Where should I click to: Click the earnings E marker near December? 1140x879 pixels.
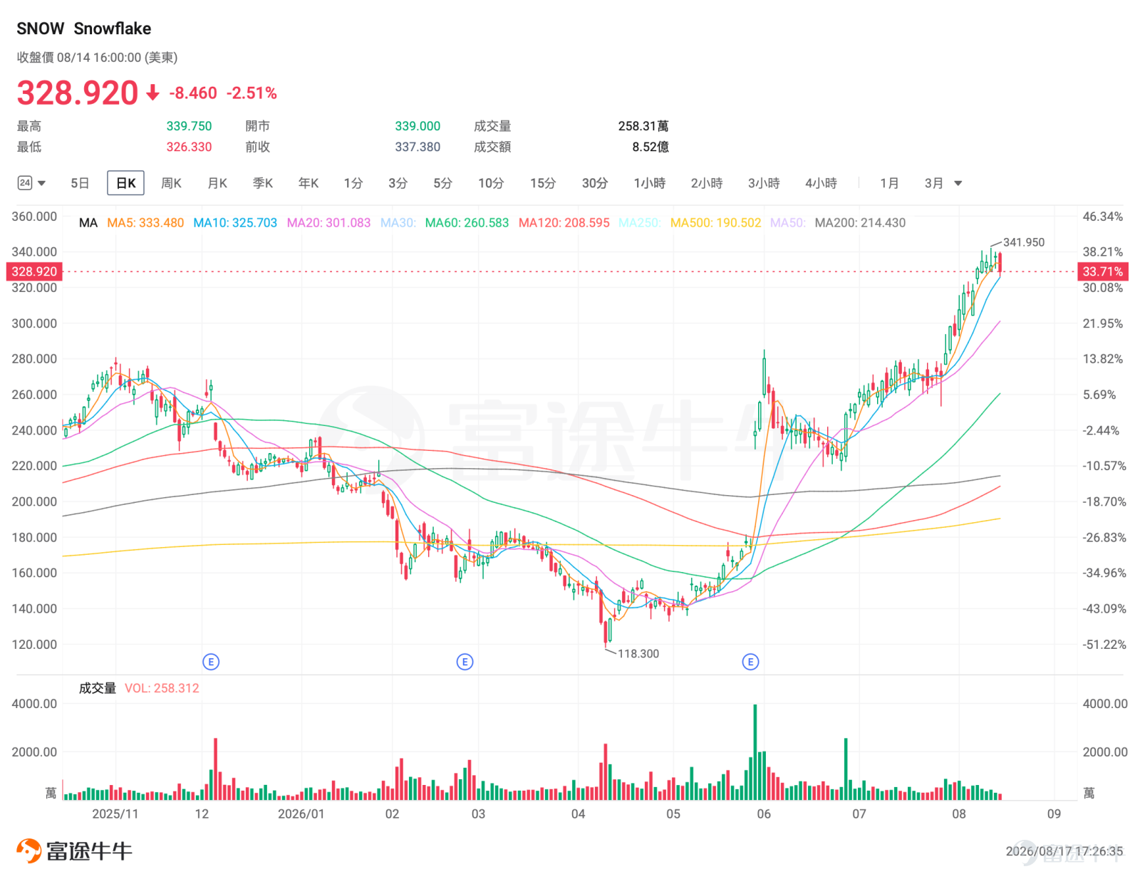coord(211,662)
